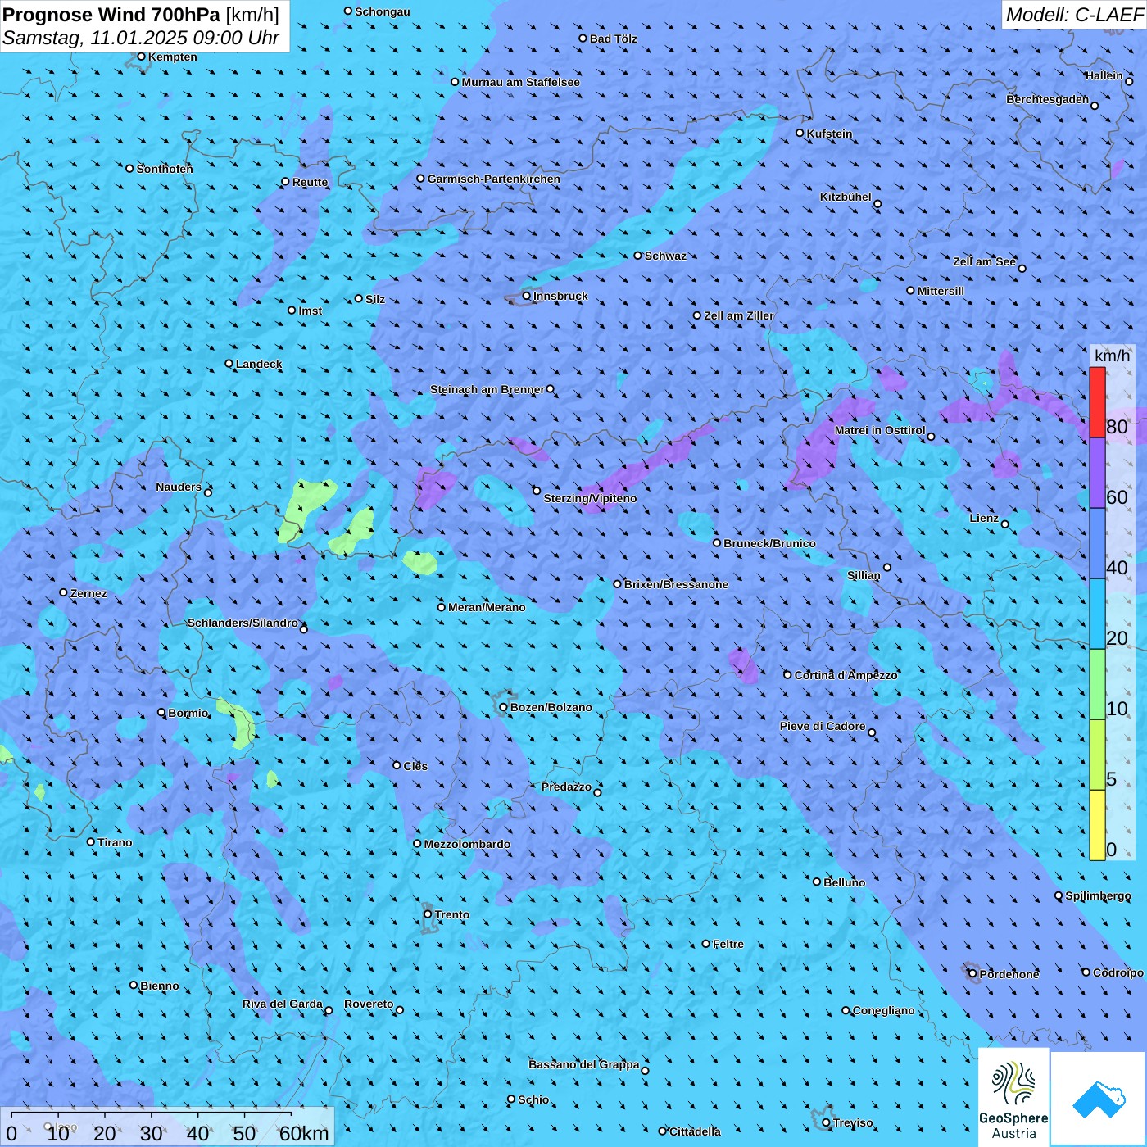
Task: Click the 'Tirano' label
Action: pos(115,842)
